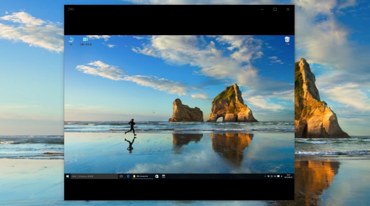The height and width of the screenshot is (206, 370).
Task: Click the Recycle Bin icon in the photo
Action: [x=287, y=39]
